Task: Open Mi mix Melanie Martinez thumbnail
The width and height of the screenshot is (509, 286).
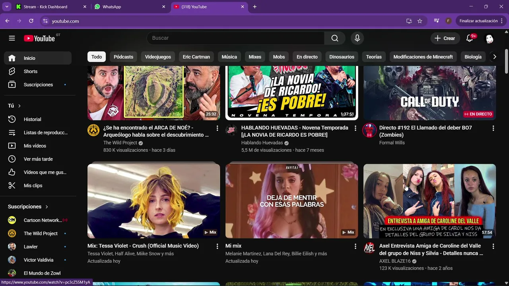Action: 291,201
